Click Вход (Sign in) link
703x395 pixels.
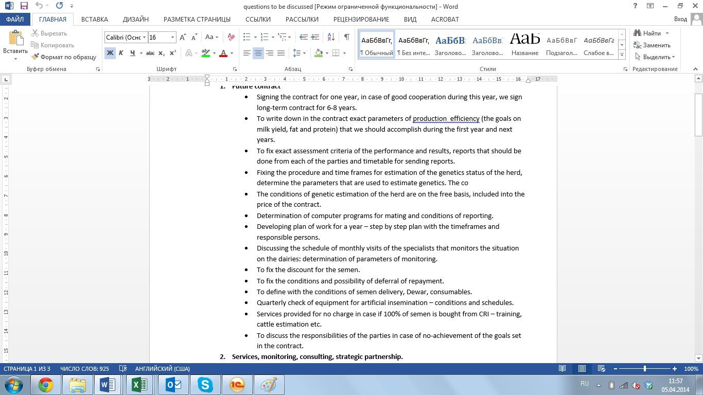pos(680,20)
